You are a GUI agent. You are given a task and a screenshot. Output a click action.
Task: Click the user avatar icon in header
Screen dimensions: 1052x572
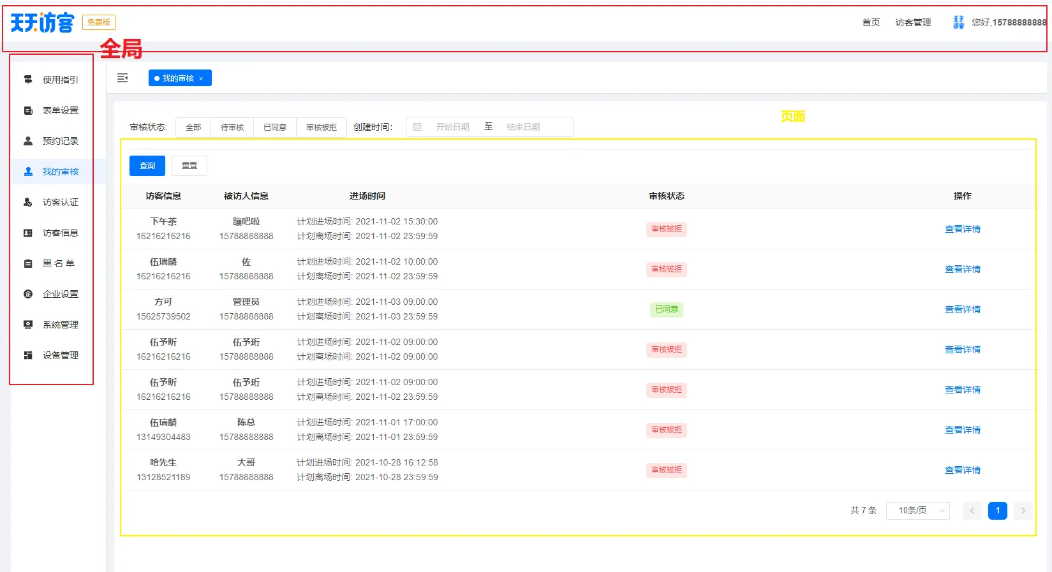point(958,22)
